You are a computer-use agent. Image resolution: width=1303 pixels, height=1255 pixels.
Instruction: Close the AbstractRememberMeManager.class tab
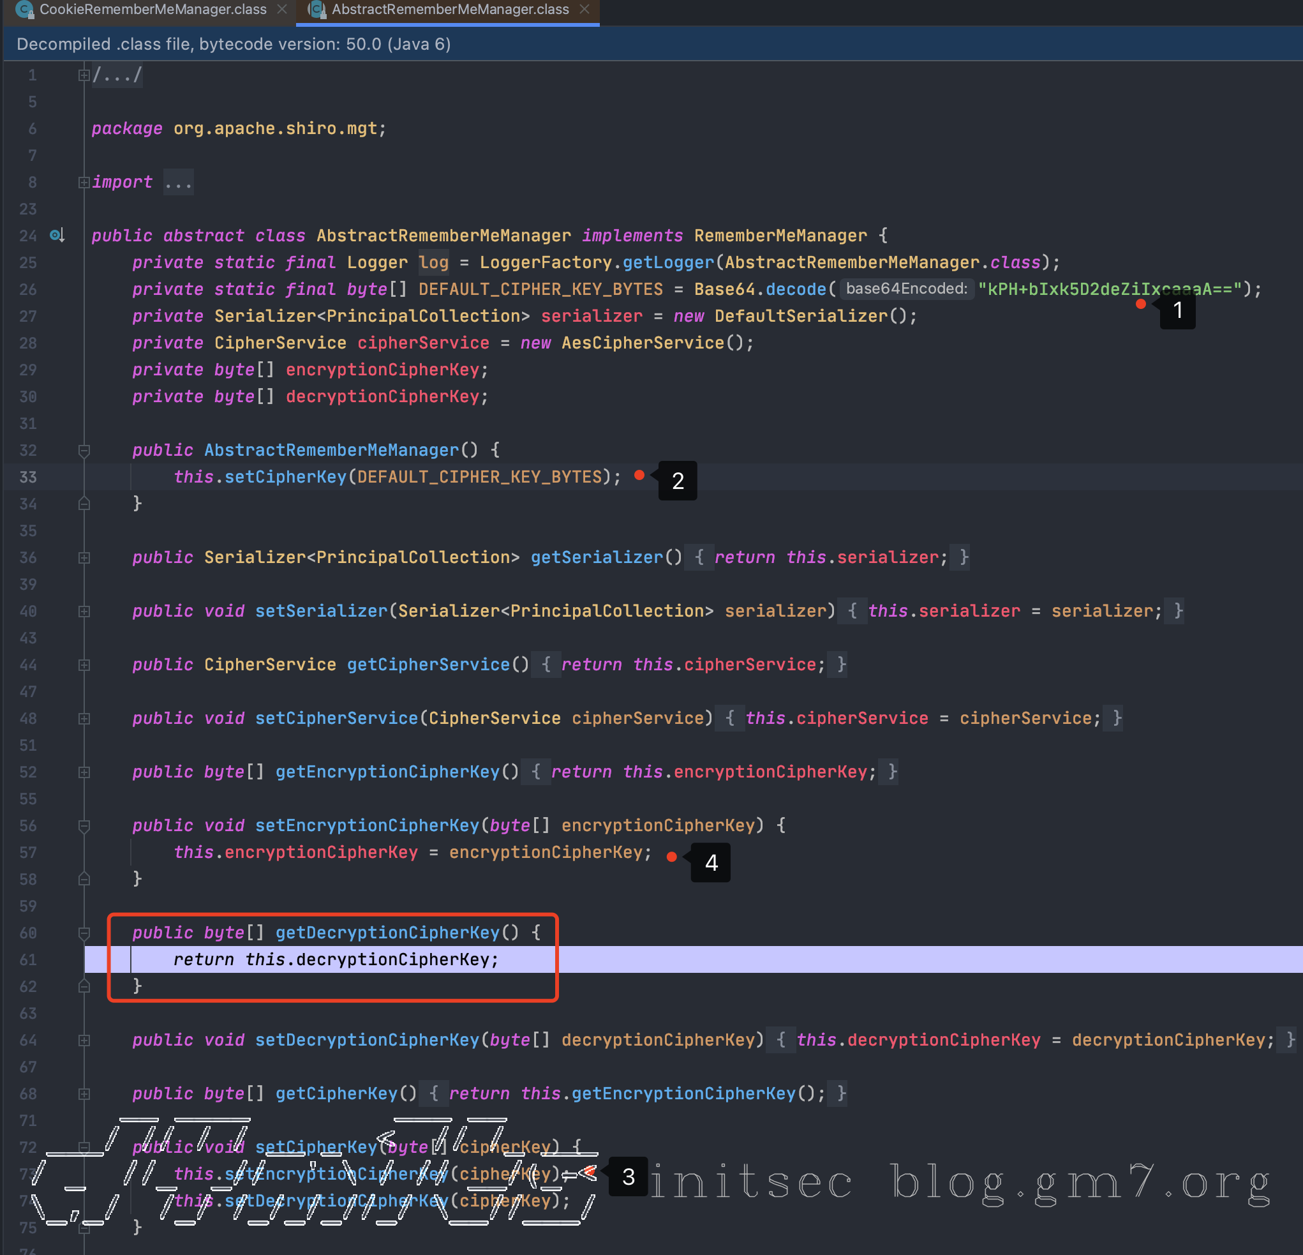tap(584, 10)
